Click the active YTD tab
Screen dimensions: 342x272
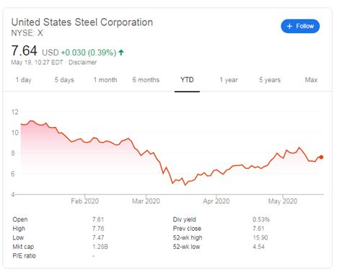click(187, 80)
